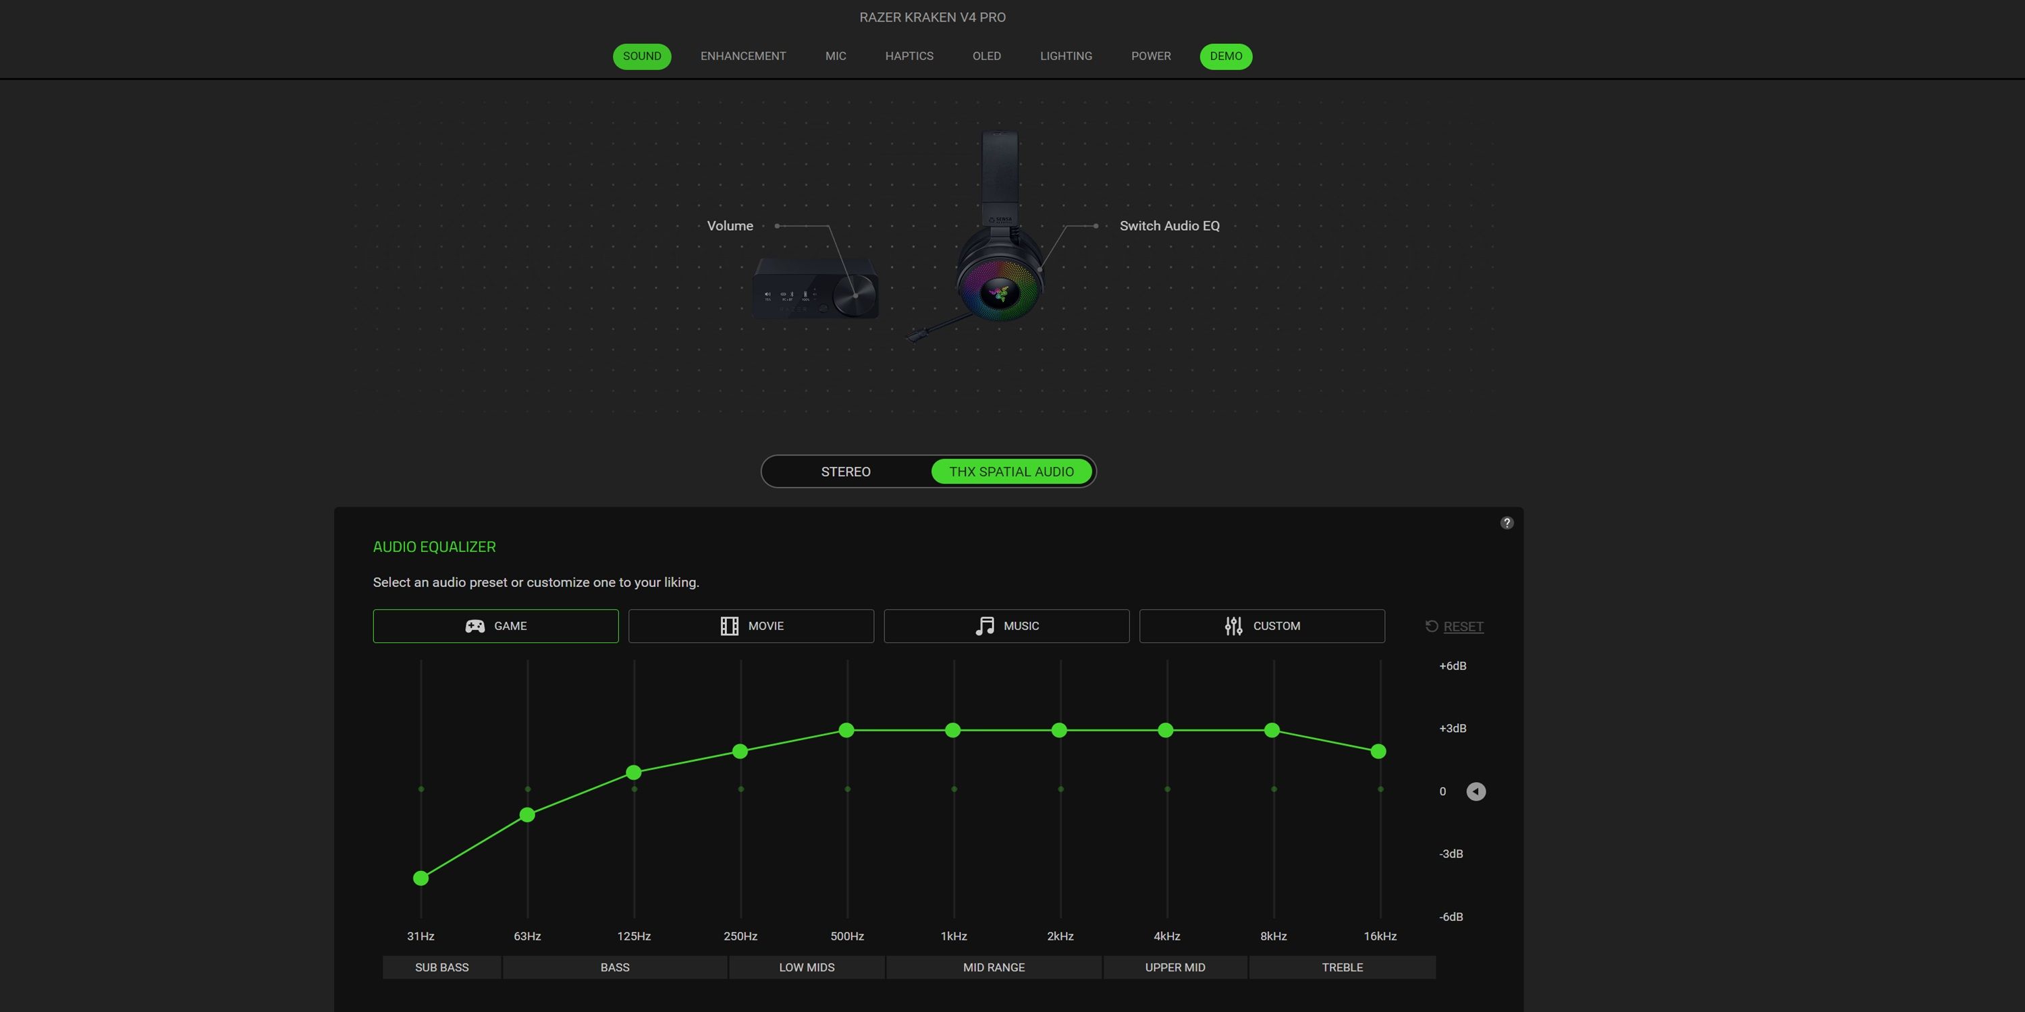
Task: Click the music note icon in MUSIC preset
Action: coord(984,626)
